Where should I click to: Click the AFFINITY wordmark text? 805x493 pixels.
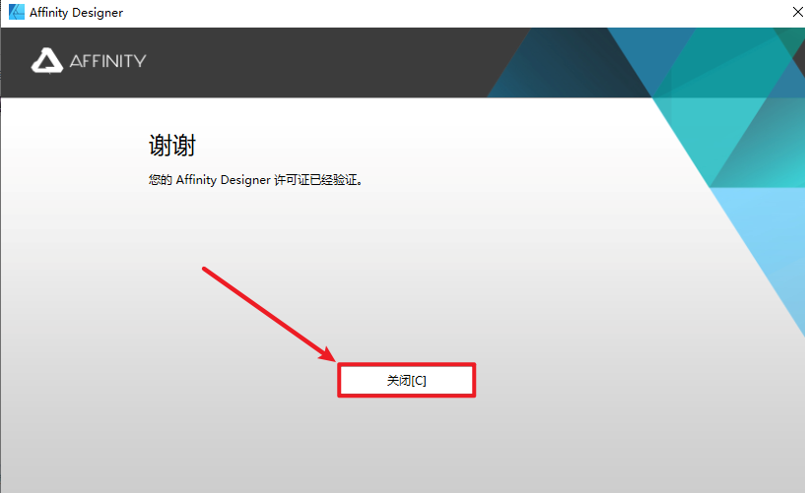107,61
